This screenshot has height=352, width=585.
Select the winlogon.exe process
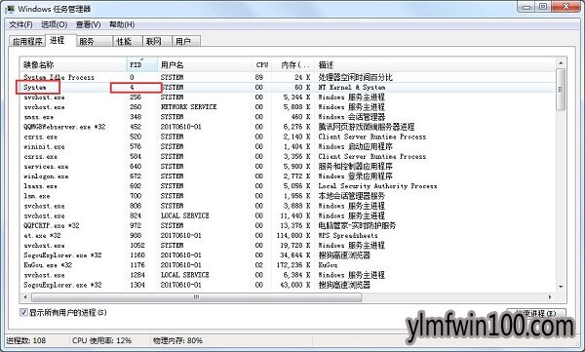[x=288, y=176]
